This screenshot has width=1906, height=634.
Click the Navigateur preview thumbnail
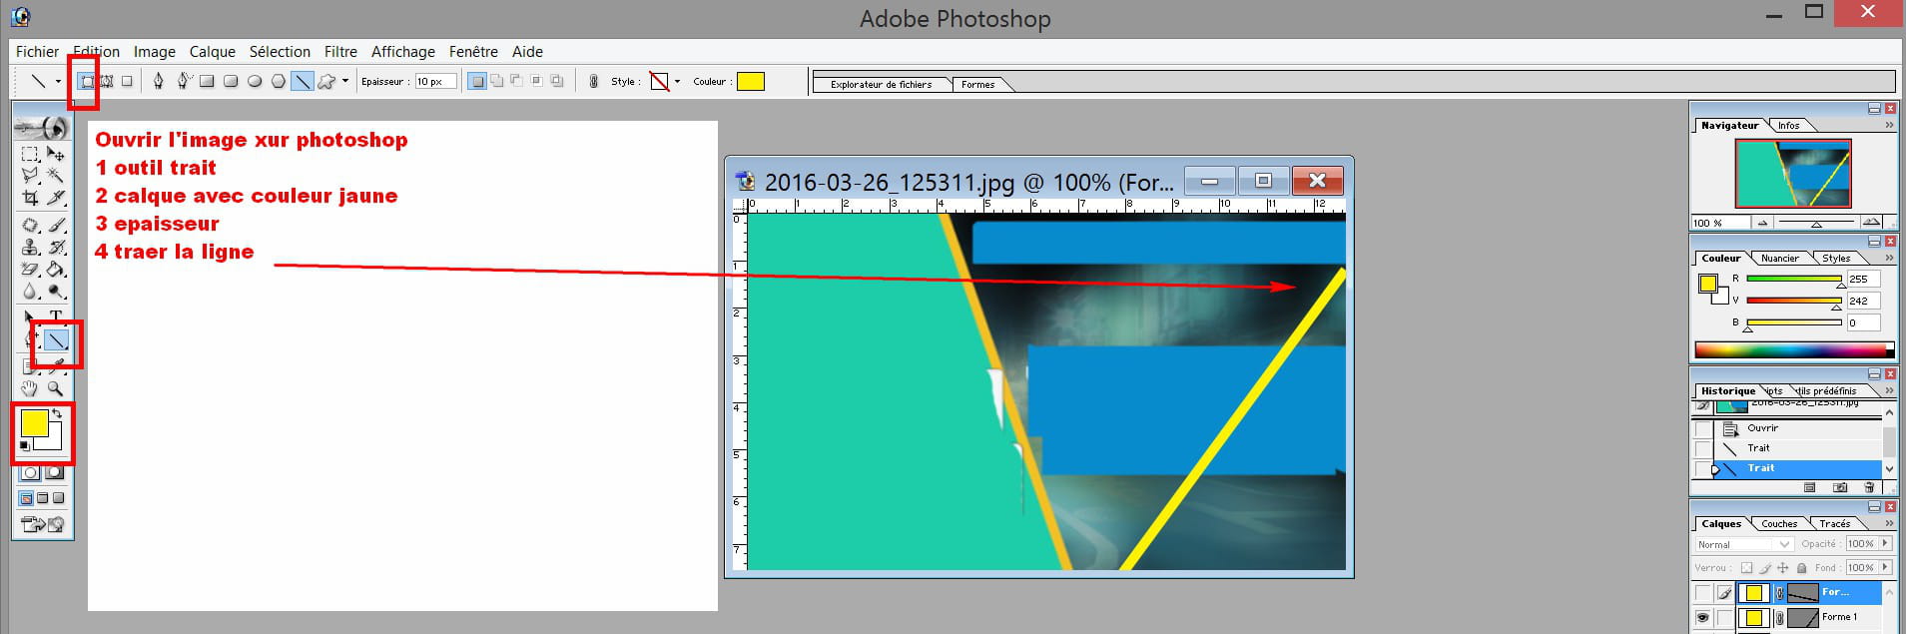1793,173
